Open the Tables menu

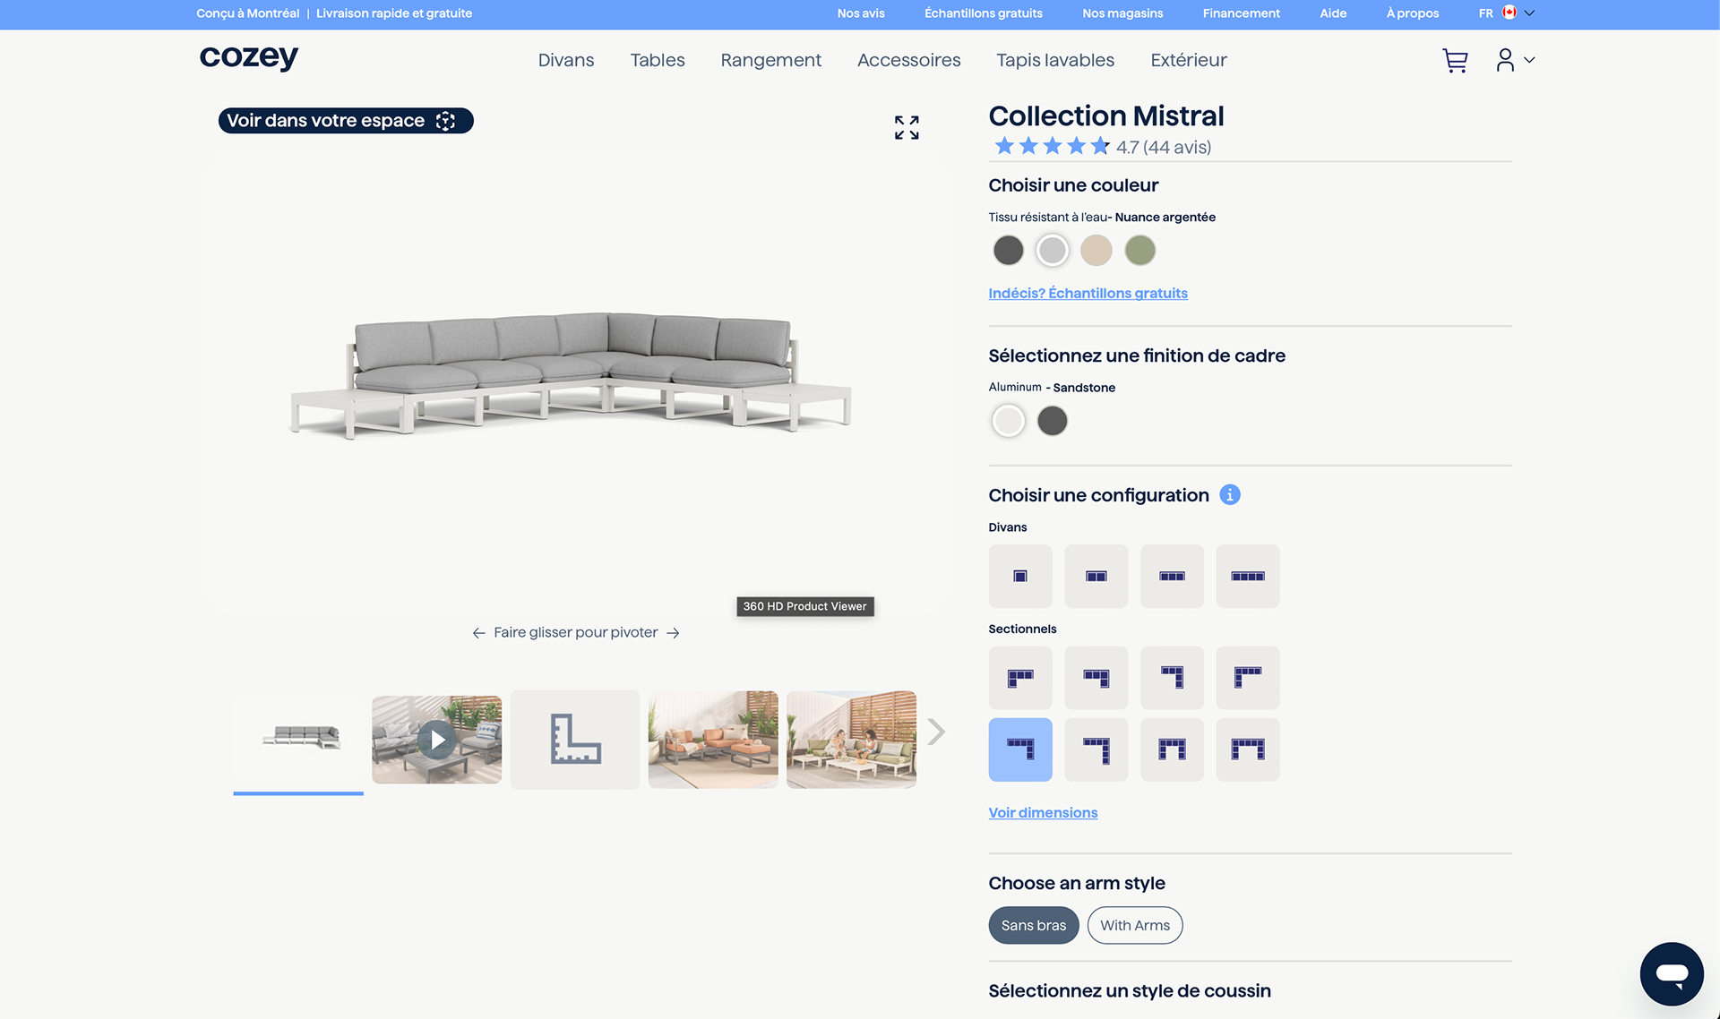[x=658, y=60]
